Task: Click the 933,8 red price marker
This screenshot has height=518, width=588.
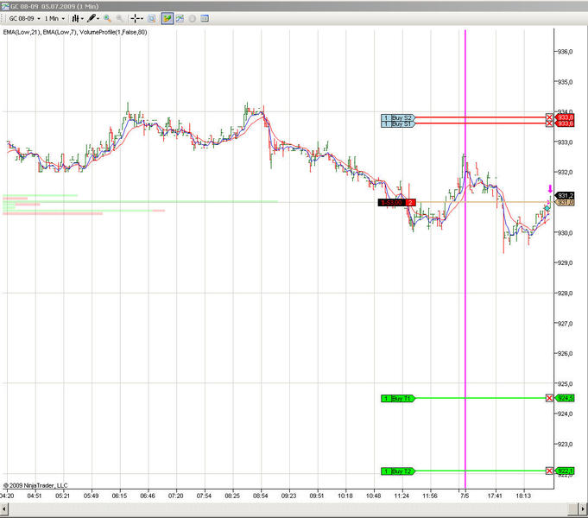Action: (x=565, y=117)
